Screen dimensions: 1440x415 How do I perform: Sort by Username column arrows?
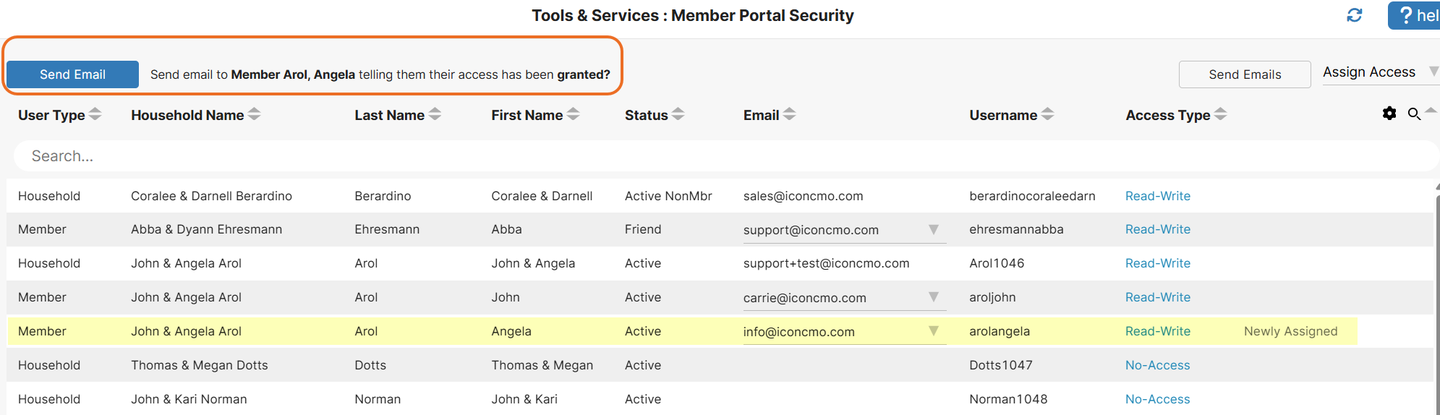(x=1047, y=114)
